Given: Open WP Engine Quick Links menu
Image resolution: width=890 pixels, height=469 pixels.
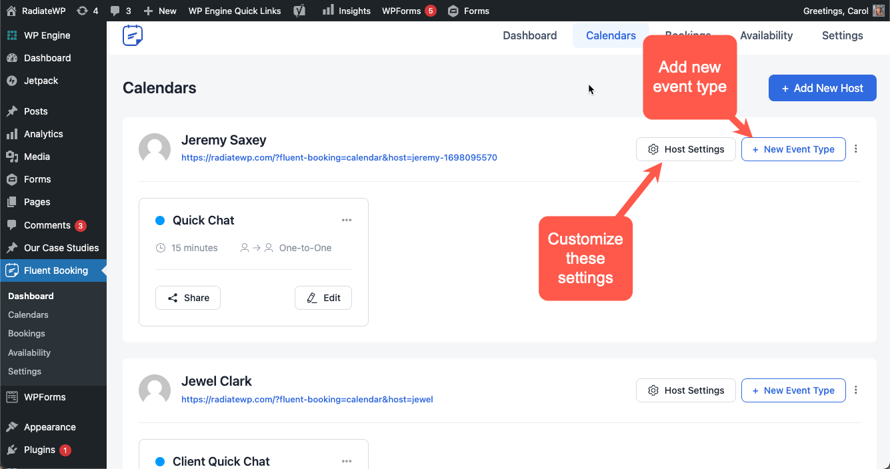Looking at the screenshot, I should 235,11.
